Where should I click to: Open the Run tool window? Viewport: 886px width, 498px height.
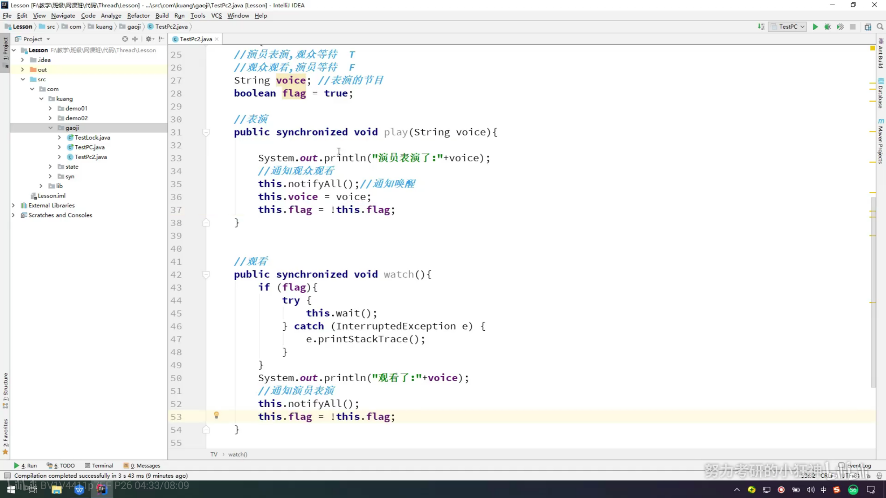pos(25,466)
